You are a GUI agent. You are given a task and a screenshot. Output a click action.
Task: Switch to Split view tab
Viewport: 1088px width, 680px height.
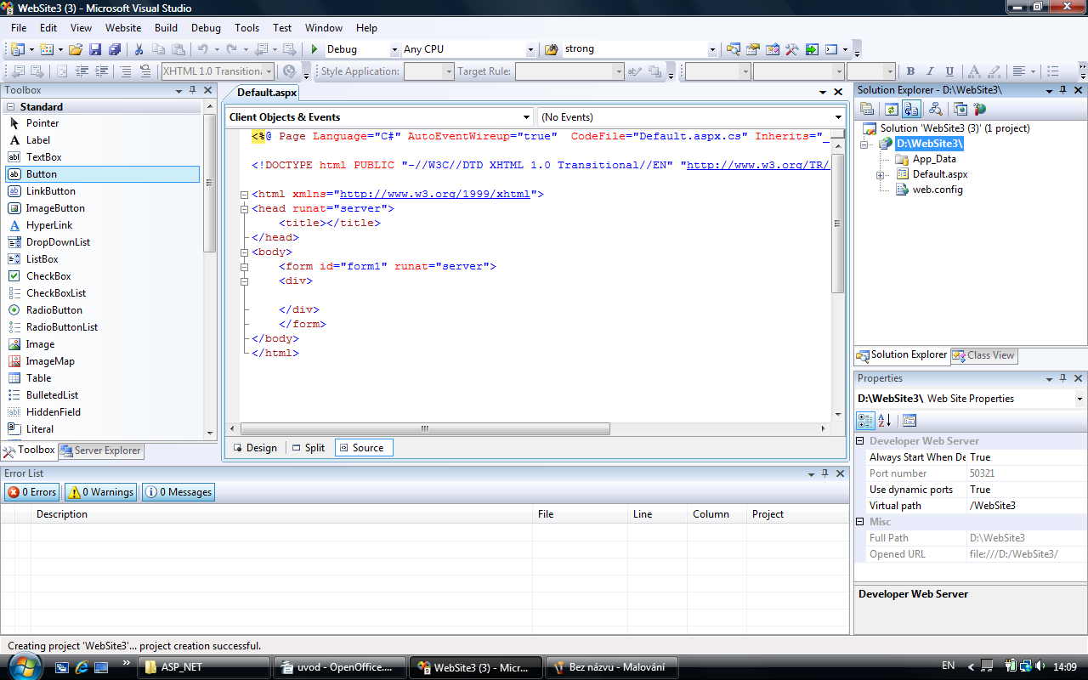[308, 448]
